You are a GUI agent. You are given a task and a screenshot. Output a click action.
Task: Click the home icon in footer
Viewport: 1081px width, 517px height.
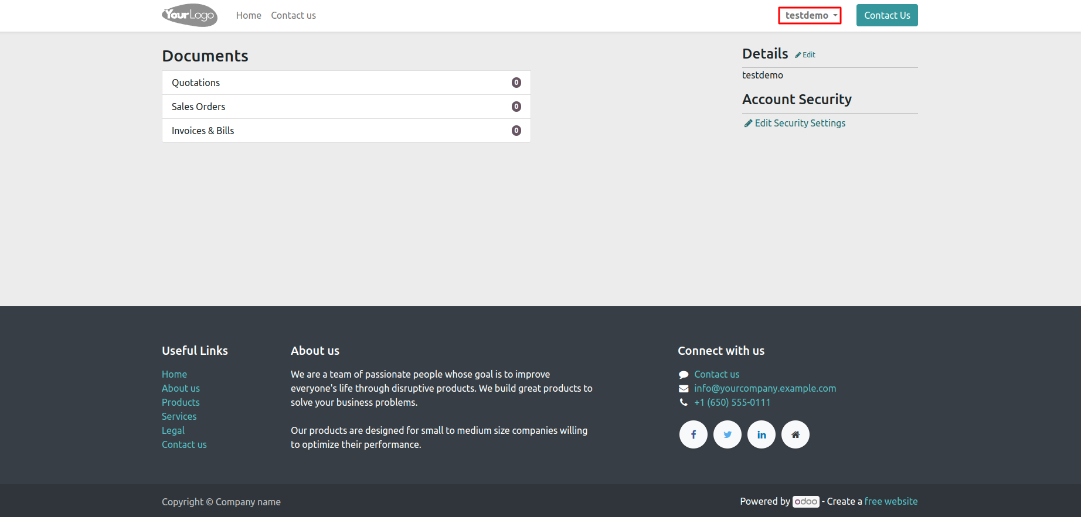click(795, 434)
